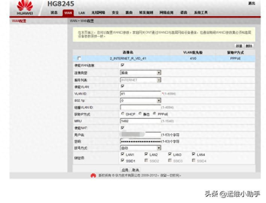
Task: Click the VLAN ID input field
Action: [x=141, y=94]
